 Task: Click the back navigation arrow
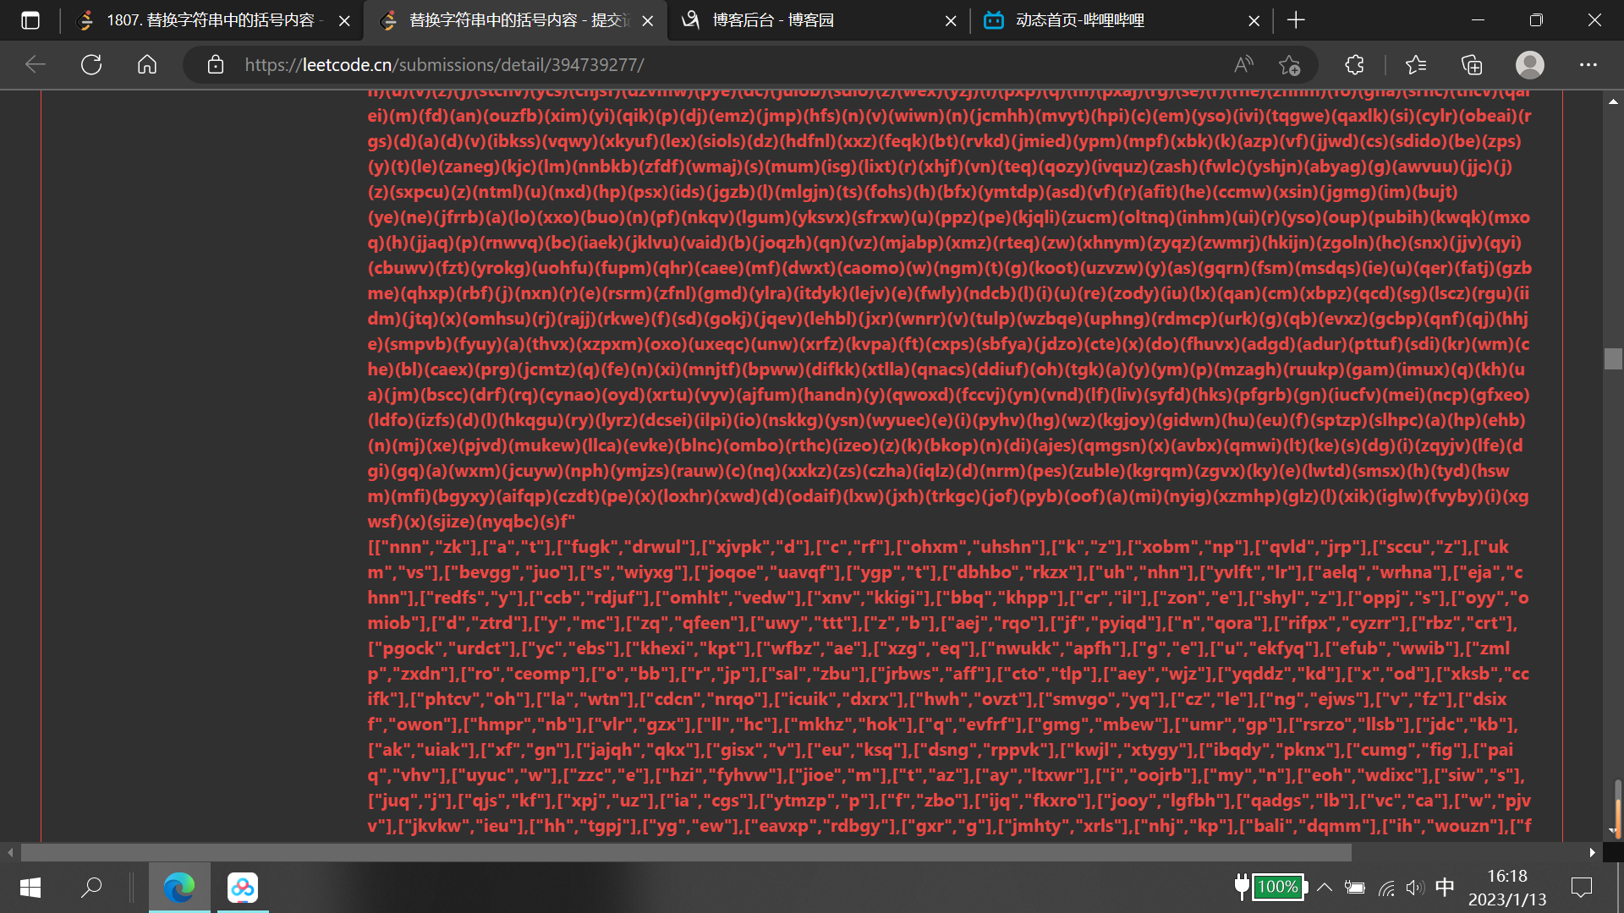point(36,64)
